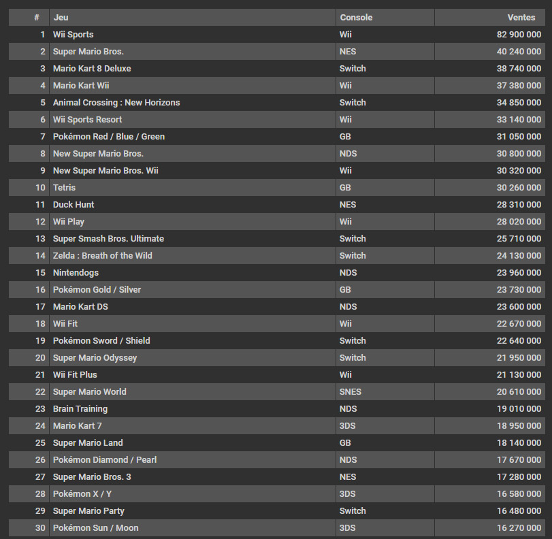The width and height of the screenshot is (552, 539).
Task: Click the Jeu column header
Action: 61,18
